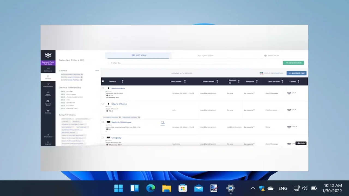This screenshot has width=349, height=196.
Task: Open What's New in the sidebar
Action: (48, 136)
